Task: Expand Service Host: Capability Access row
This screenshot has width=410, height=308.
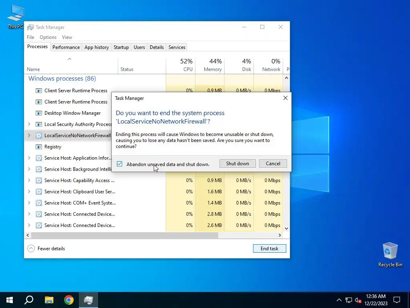Action: (29, 180)
